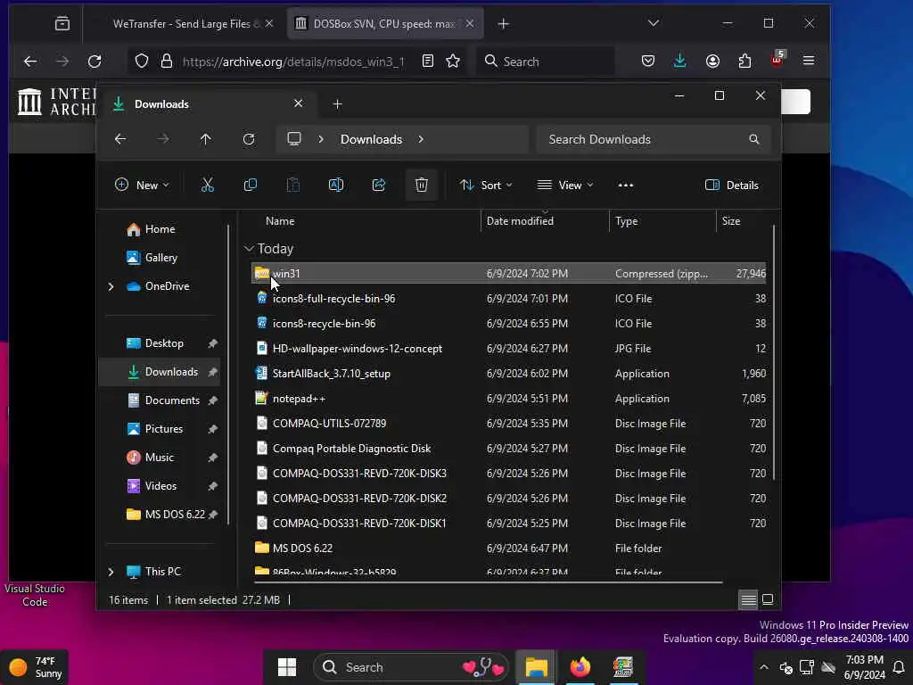The width and height of the screenshot is (913, 685).
Task: Click the file list vertical scrollbar
Action: click(774, 353)
